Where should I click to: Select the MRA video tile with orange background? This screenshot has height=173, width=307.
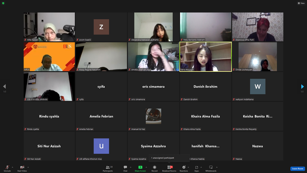click(49, 57)
